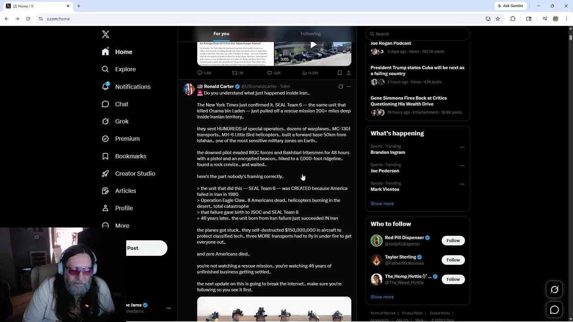This screenshot has width=573, height=322.
Task: Switch to the For you tab
Action: coord(221,34)
